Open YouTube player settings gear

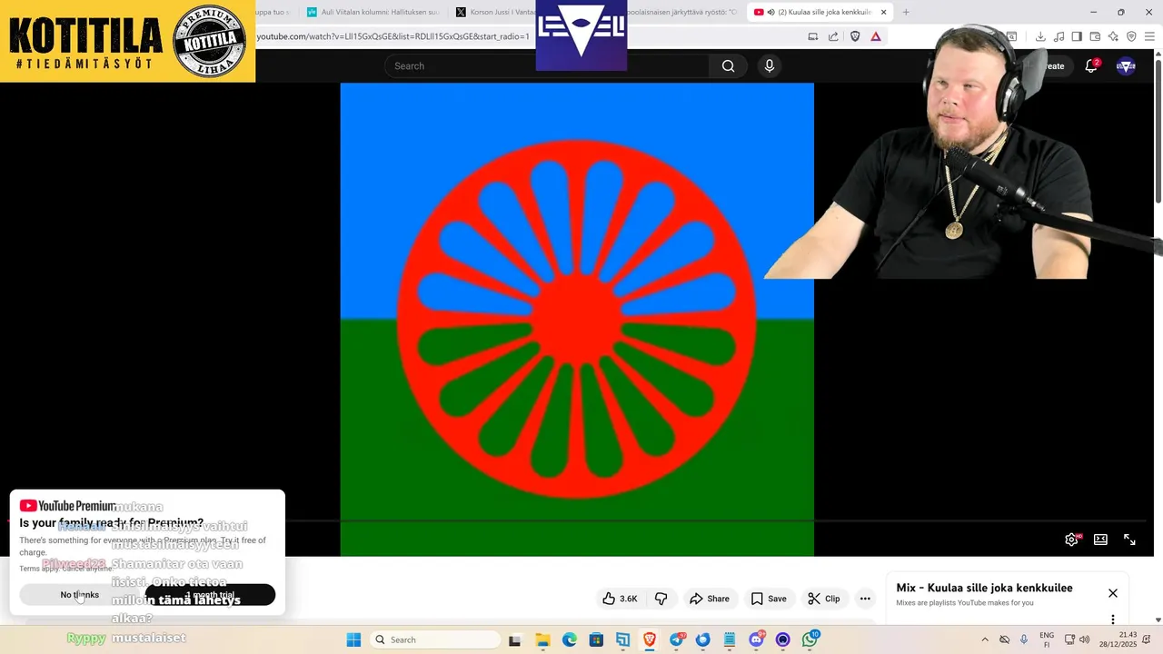pyautogui.click(x=1072, y=540)
